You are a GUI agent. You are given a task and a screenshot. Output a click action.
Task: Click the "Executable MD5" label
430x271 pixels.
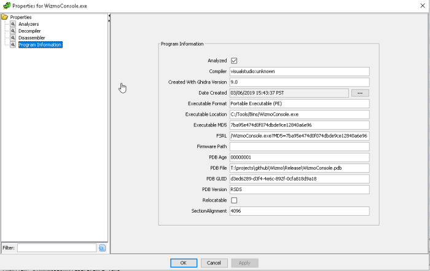(210, 125)
